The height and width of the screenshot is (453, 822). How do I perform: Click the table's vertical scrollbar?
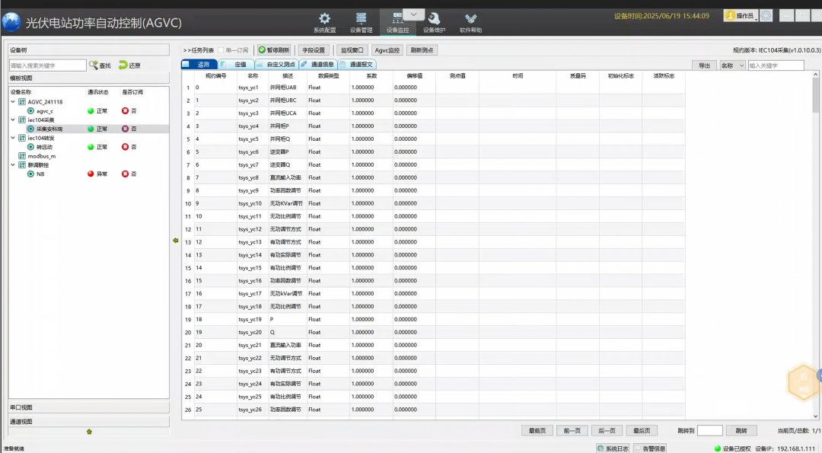tap(815, 245)
